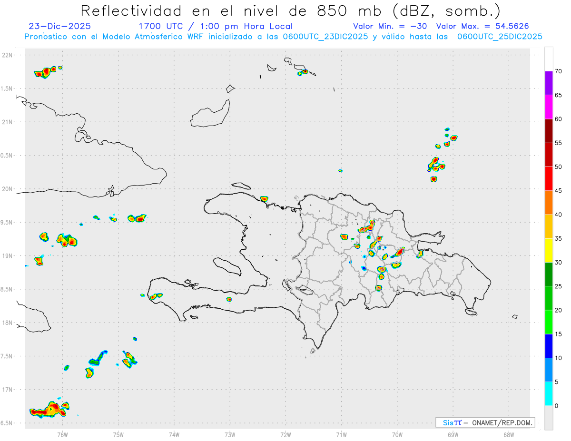Image resolution: width=571 pixels, height=441 pixels.
Task: Select the yellow 30–35 dBZ colorbar segment
Action: [549, 250]
